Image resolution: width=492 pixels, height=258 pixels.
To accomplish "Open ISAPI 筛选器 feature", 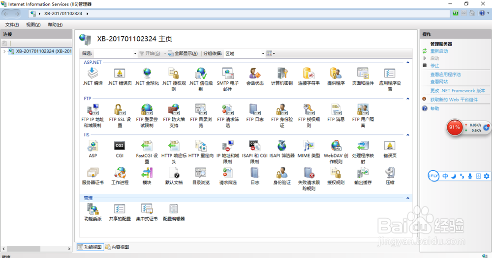I will point(282,149).
